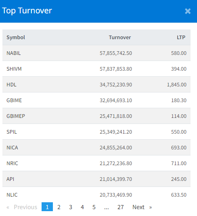Go to page 4
The width and height of the screenshot is (197, 216).
[82, 207]
